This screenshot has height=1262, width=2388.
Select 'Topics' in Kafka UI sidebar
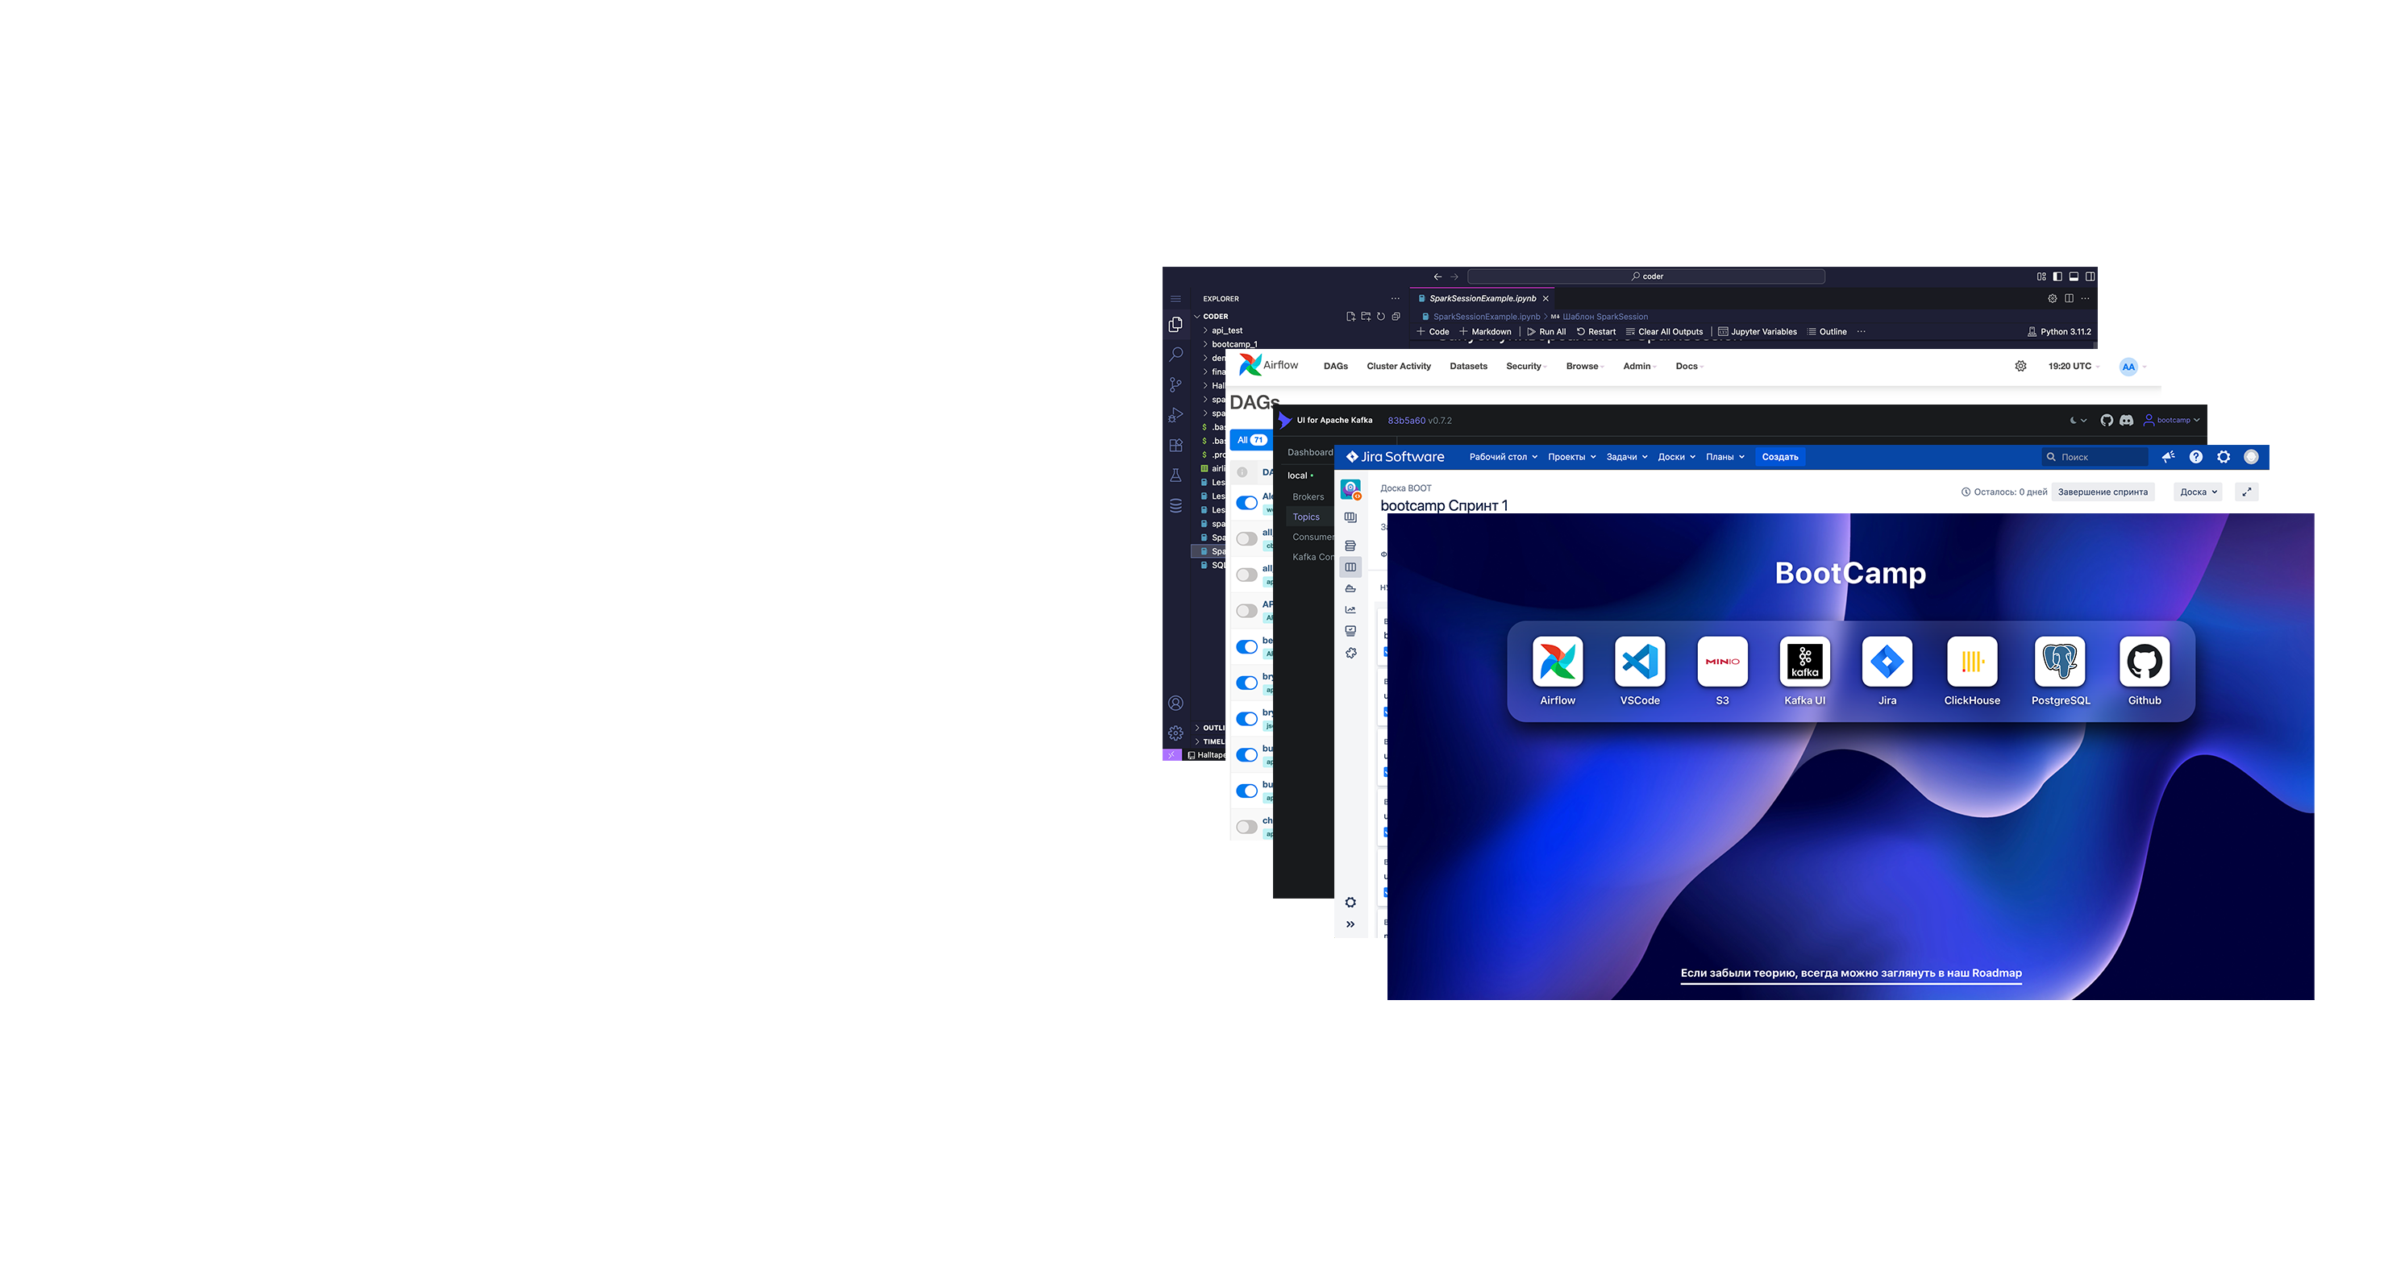tap(1306, 517)
